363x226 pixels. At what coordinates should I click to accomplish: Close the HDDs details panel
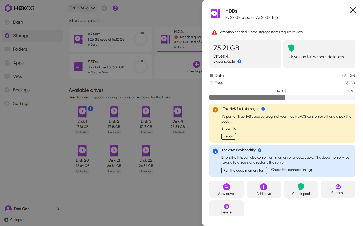[x=353, y=10]
